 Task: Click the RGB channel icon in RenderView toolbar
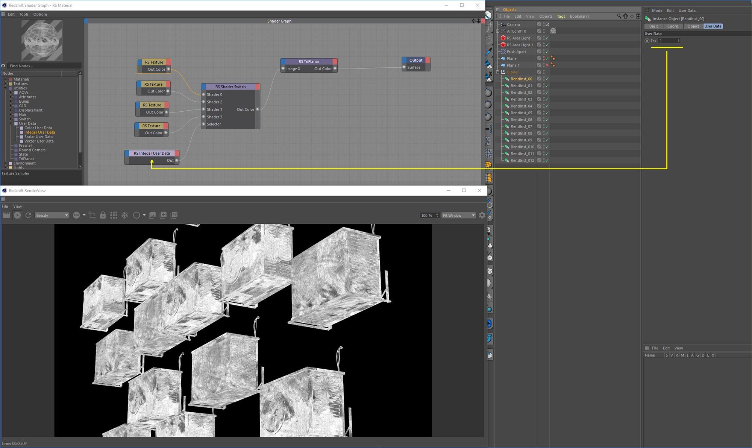[x=77, y=215]
